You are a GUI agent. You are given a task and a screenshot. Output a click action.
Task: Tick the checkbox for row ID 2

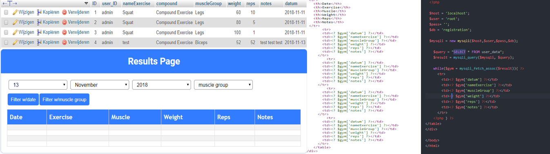coord(6,22)
